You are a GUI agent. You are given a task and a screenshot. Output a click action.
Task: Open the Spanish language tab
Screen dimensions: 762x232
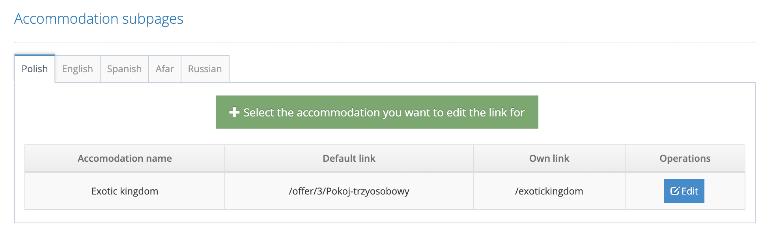point(124,69)
